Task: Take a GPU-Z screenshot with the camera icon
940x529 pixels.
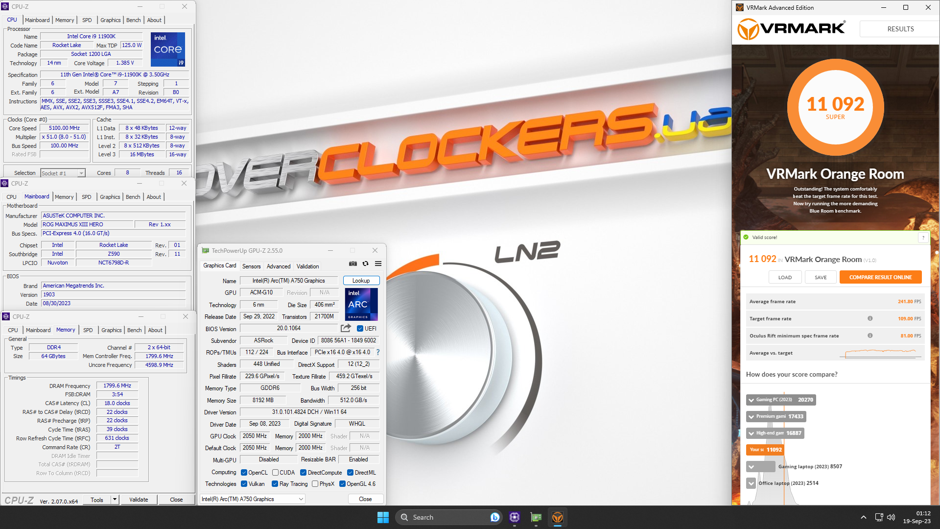Action: coord(352,264)
